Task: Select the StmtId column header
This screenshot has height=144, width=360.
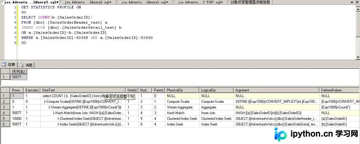Action: coord(132,90)
